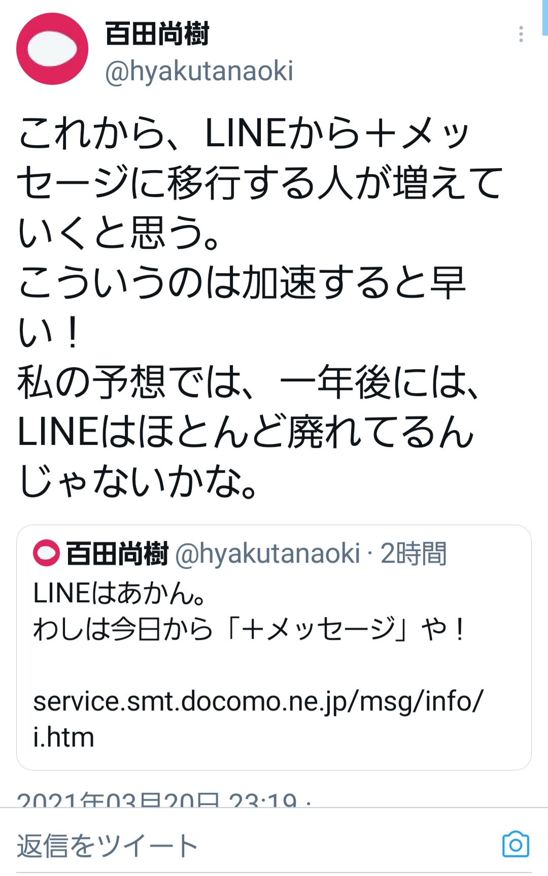Viewport: 548px width, 876px height.
Task: Tap @hyakutanaoki handle inside the quoted tweet
Action: [267, 553]
